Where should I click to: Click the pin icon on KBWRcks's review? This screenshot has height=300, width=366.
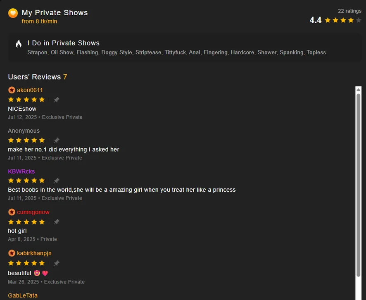tap(57, 181)
